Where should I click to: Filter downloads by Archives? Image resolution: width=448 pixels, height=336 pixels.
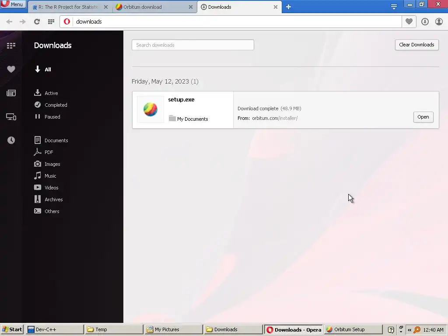click(49, 199)
